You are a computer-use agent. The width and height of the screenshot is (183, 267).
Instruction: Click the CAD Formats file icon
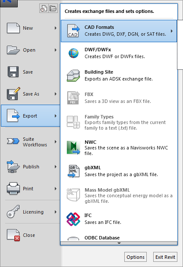pos(73,31)
